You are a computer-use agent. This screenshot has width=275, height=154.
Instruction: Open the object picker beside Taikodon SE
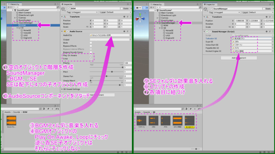pyautogui.click(x=273, y=38)
